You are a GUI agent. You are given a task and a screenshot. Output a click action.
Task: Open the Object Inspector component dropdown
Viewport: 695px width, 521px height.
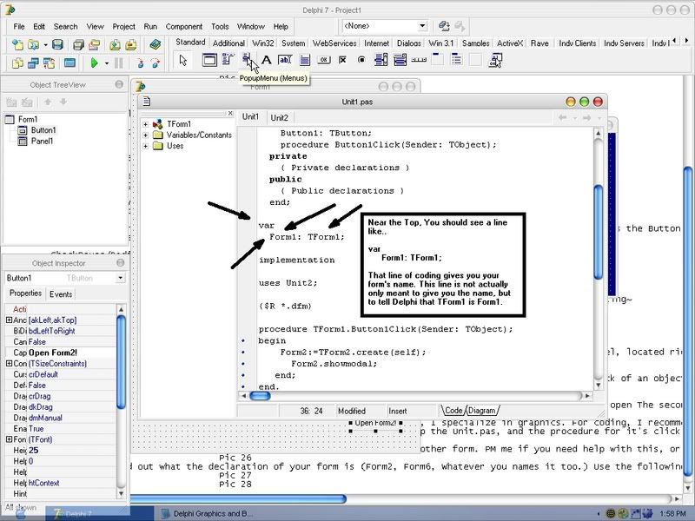pyautogui.click(x=120, y=278)
